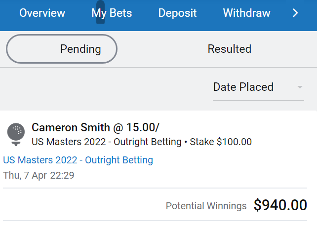Expand the Date Placed sort dropdown
The height and width of the screenshot is (229, 317).
pos(258,87)
